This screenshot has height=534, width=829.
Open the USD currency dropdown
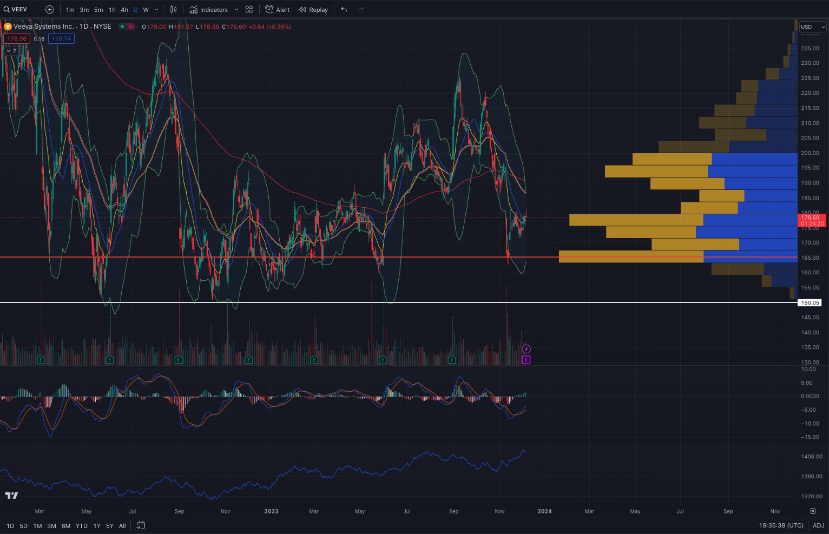pos(813,27)
